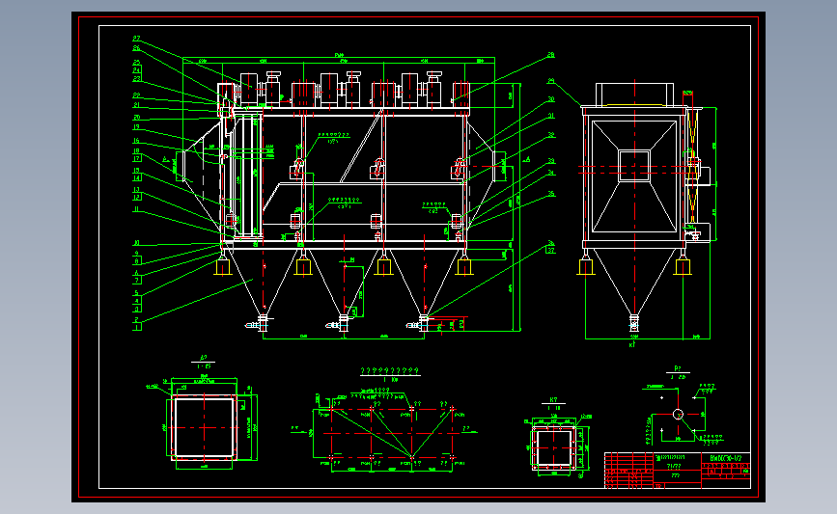Click part callout number 20
Screen dimensions: 837x514
pos(136,118)
